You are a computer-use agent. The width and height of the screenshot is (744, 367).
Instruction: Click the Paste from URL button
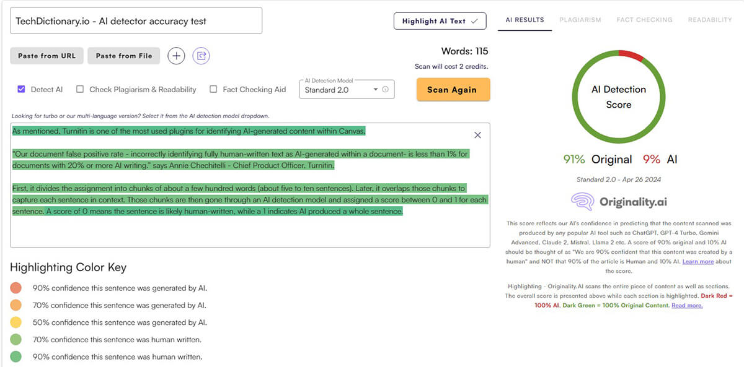coord(46,56)
